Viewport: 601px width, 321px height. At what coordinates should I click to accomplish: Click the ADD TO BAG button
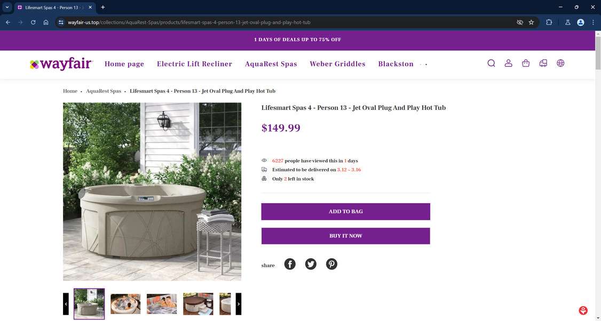click(346, 212)
